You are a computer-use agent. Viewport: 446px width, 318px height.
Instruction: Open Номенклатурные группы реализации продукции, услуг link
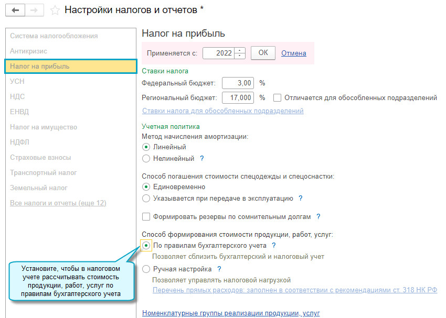coord(231,313)
